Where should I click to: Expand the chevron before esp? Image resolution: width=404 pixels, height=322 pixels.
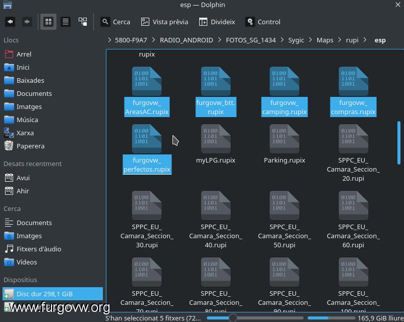(x=365, y=40)
